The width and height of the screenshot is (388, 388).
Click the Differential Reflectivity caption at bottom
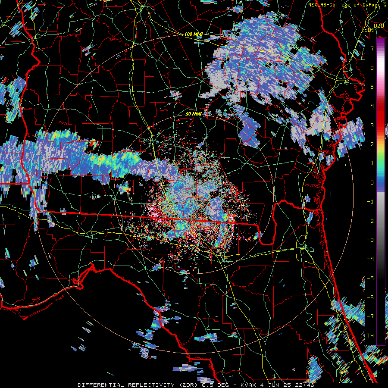coord(196,385)
